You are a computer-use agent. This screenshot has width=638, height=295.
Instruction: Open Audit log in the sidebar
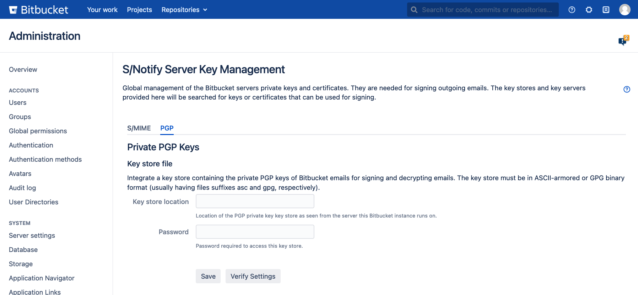(22, 188)
